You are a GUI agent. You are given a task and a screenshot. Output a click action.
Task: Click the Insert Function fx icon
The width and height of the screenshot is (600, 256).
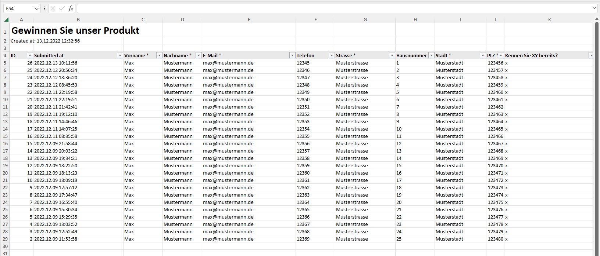point(71,8)
